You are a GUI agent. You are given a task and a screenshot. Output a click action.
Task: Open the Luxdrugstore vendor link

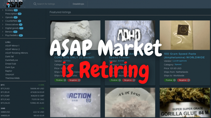(180, 61)
